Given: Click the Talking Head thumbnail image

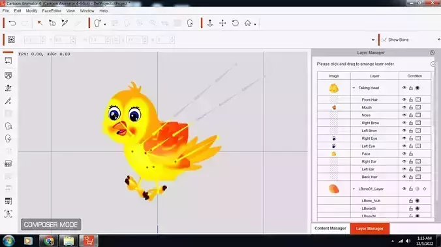Looking at the screenshot, I should (x=334, y=88).
